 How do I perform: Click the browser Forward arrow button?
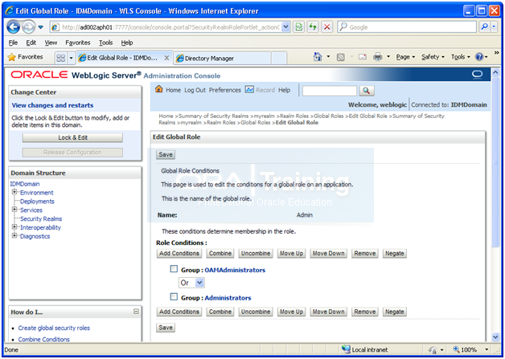click(x=29, y=27)
